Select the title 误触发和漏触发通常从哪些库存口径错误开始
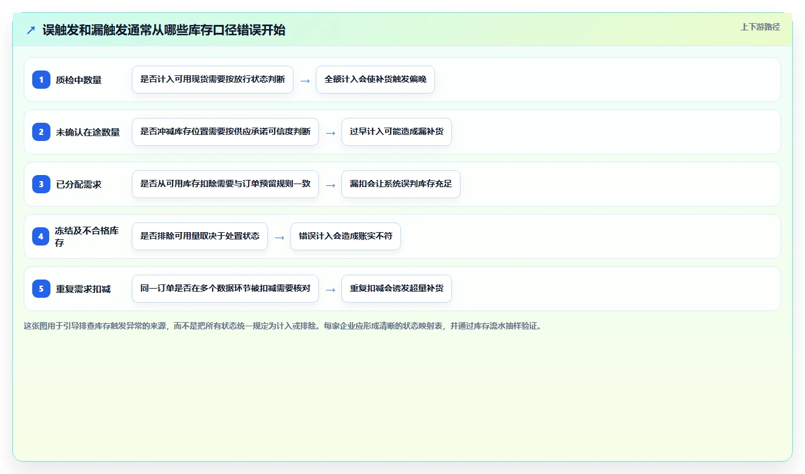 click(x=164, y=30)
